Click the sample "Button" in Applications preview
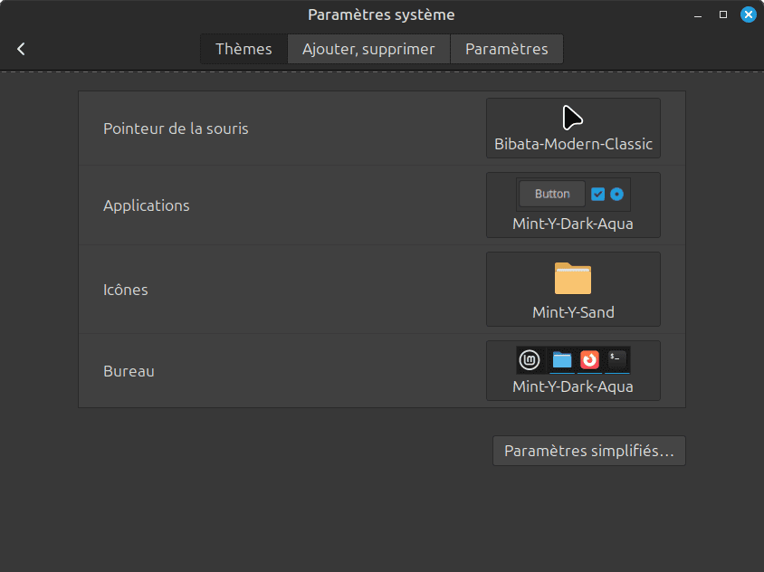The width and height of the screenshot is (764, 572). coord(552,194)
